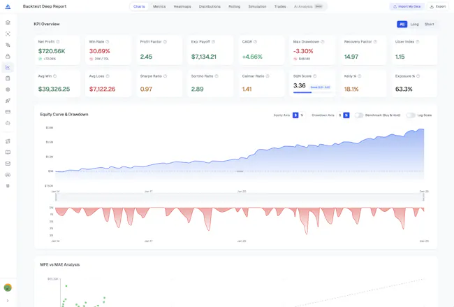
Task: Click the info icon next to Exposure %
Action: [x=418, y=76]
